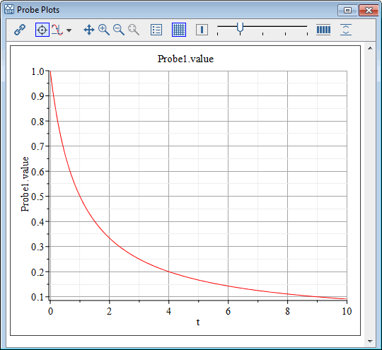The image size is (382, 350).
Task: Toggle the plot legend list icon
Action: click(x=156, y=30)
